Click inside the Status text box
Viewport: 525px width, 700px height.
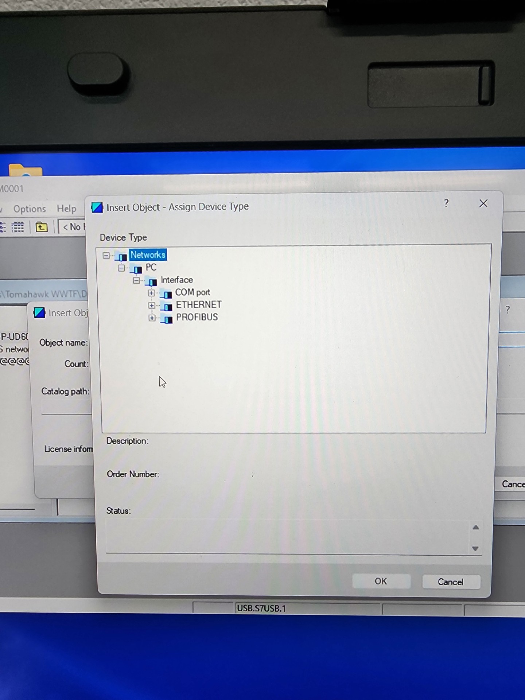[294, 537]
